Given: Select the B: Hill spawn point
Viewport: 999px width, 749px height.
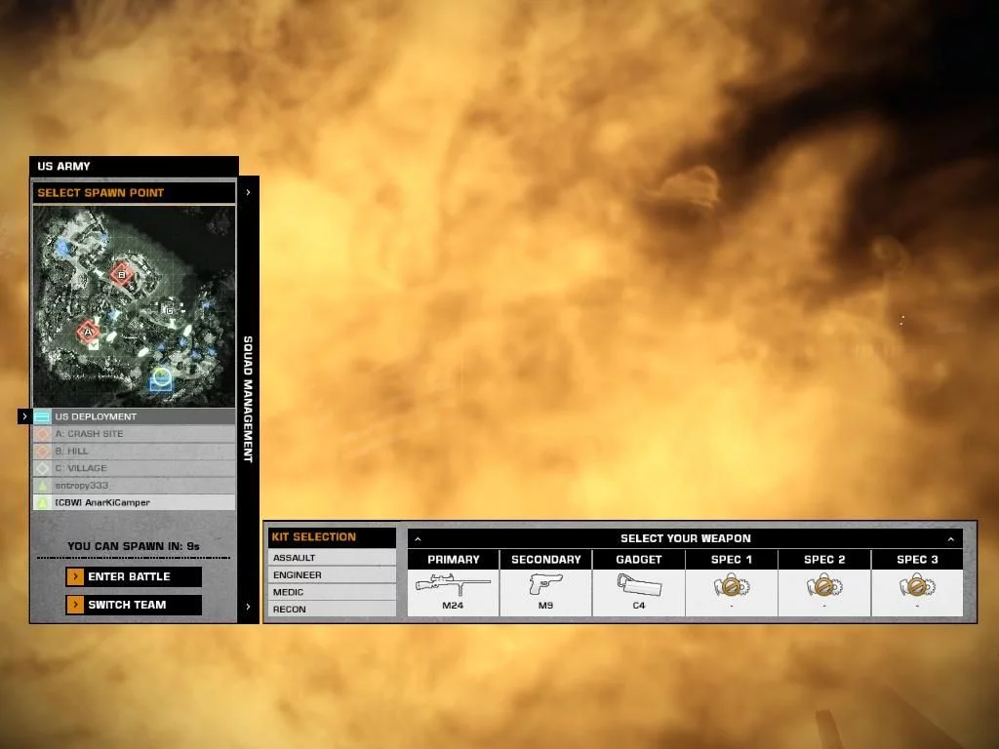Looking at the screenshot, I should click(x=134, y=451).
